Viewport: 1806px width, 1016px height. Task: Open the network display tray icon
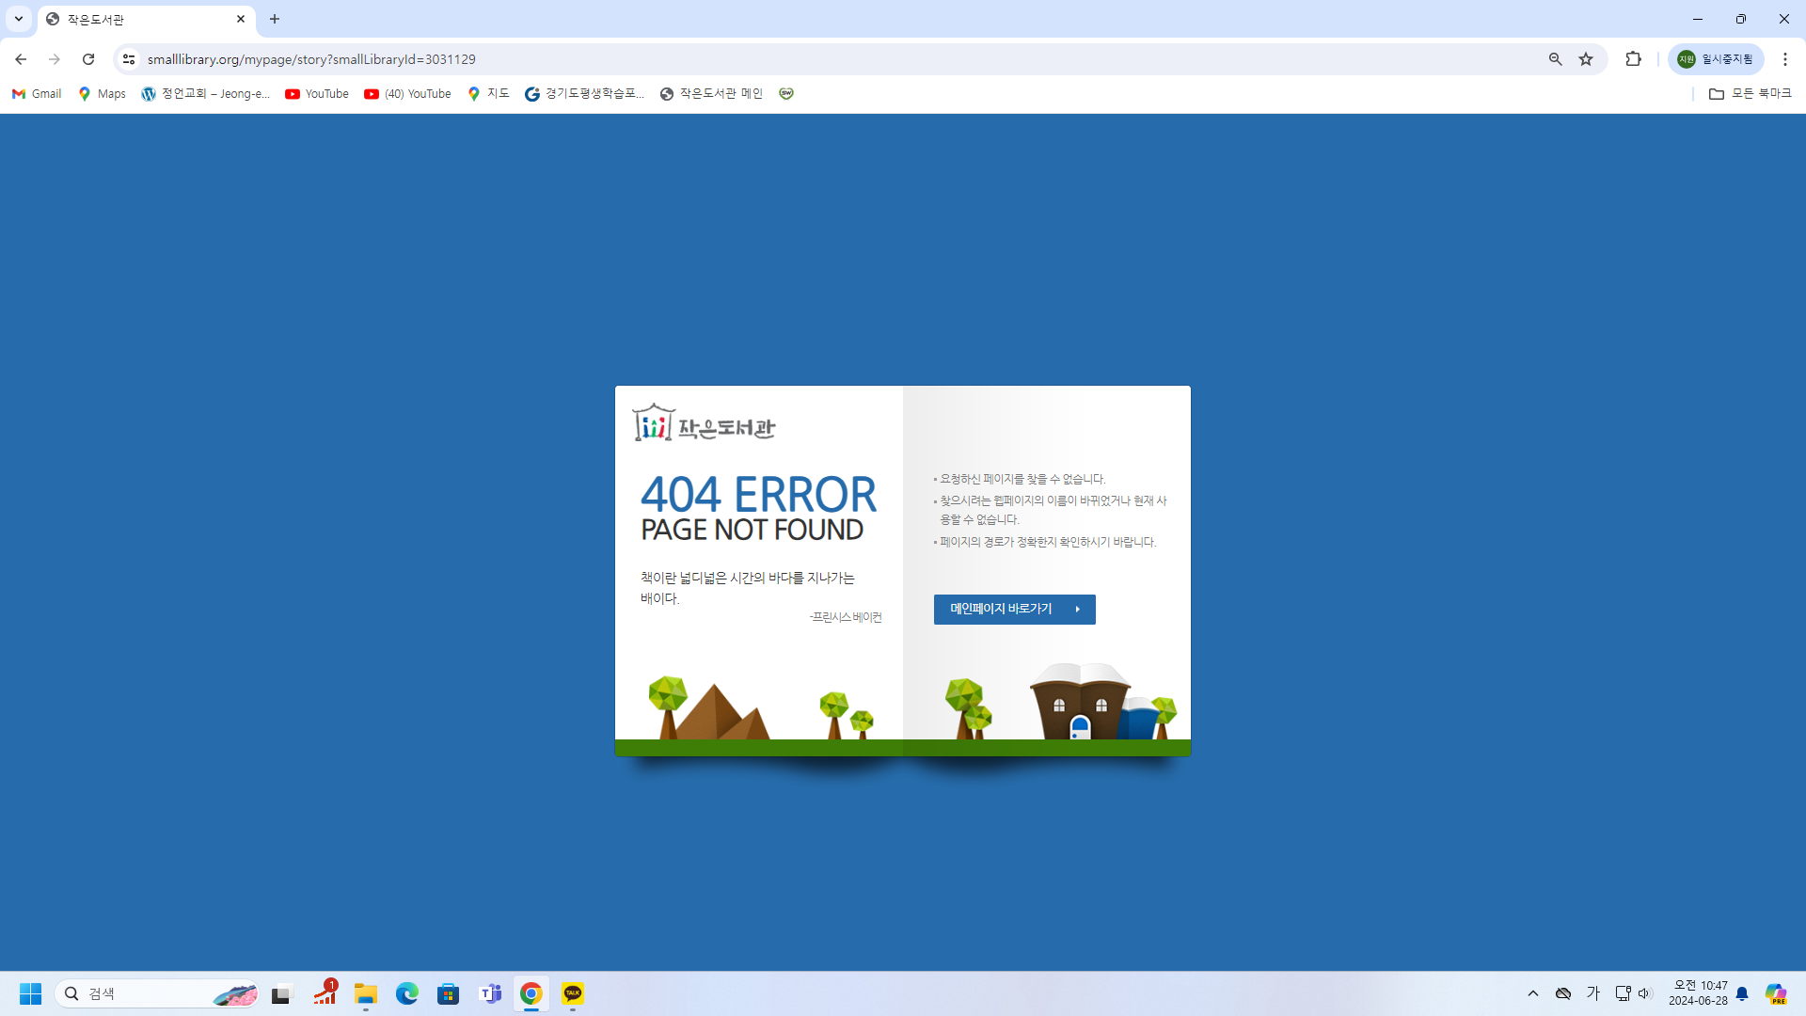click(1623, 993)
